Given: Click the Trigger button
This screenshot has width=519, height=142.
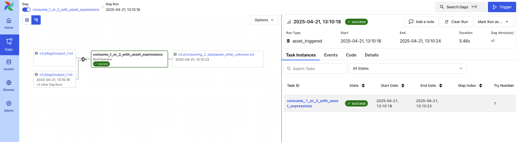Looking at the screenshot, I should 502,7.
